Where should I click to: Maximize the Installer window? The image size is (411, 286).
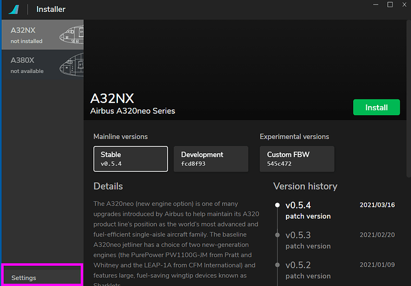tap(390, 5)
